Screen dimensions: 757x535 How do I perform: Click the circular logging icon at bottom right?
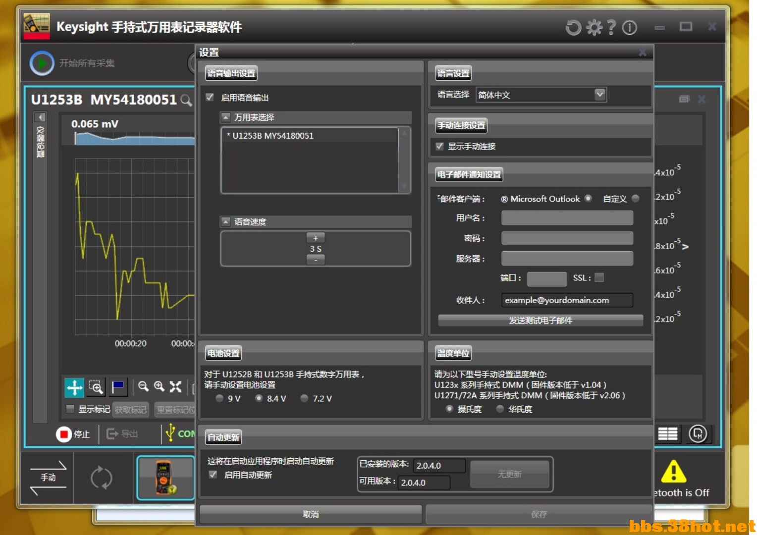(x=698, y=434)
